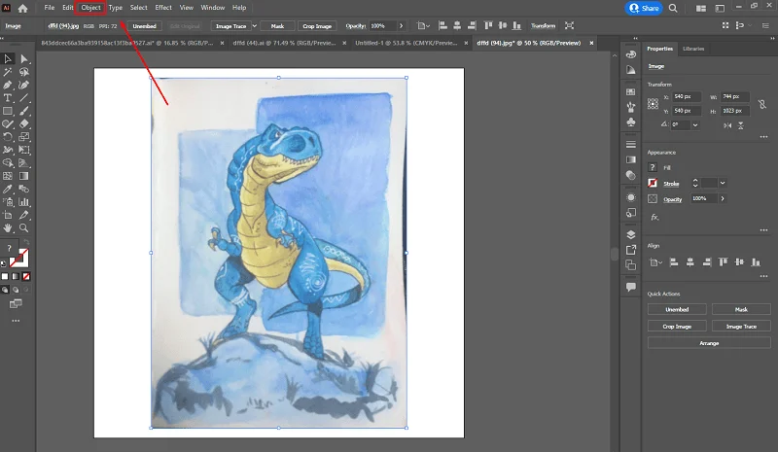Select the Artboard tool
The height and width of the screenshot is (452, 778).
(8, 215)
